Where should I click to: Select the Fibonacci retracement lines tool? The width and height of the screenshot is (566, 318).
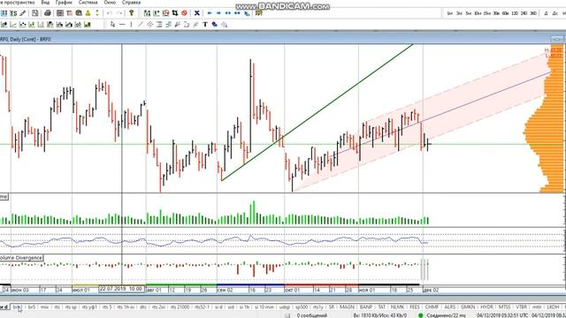159,25
